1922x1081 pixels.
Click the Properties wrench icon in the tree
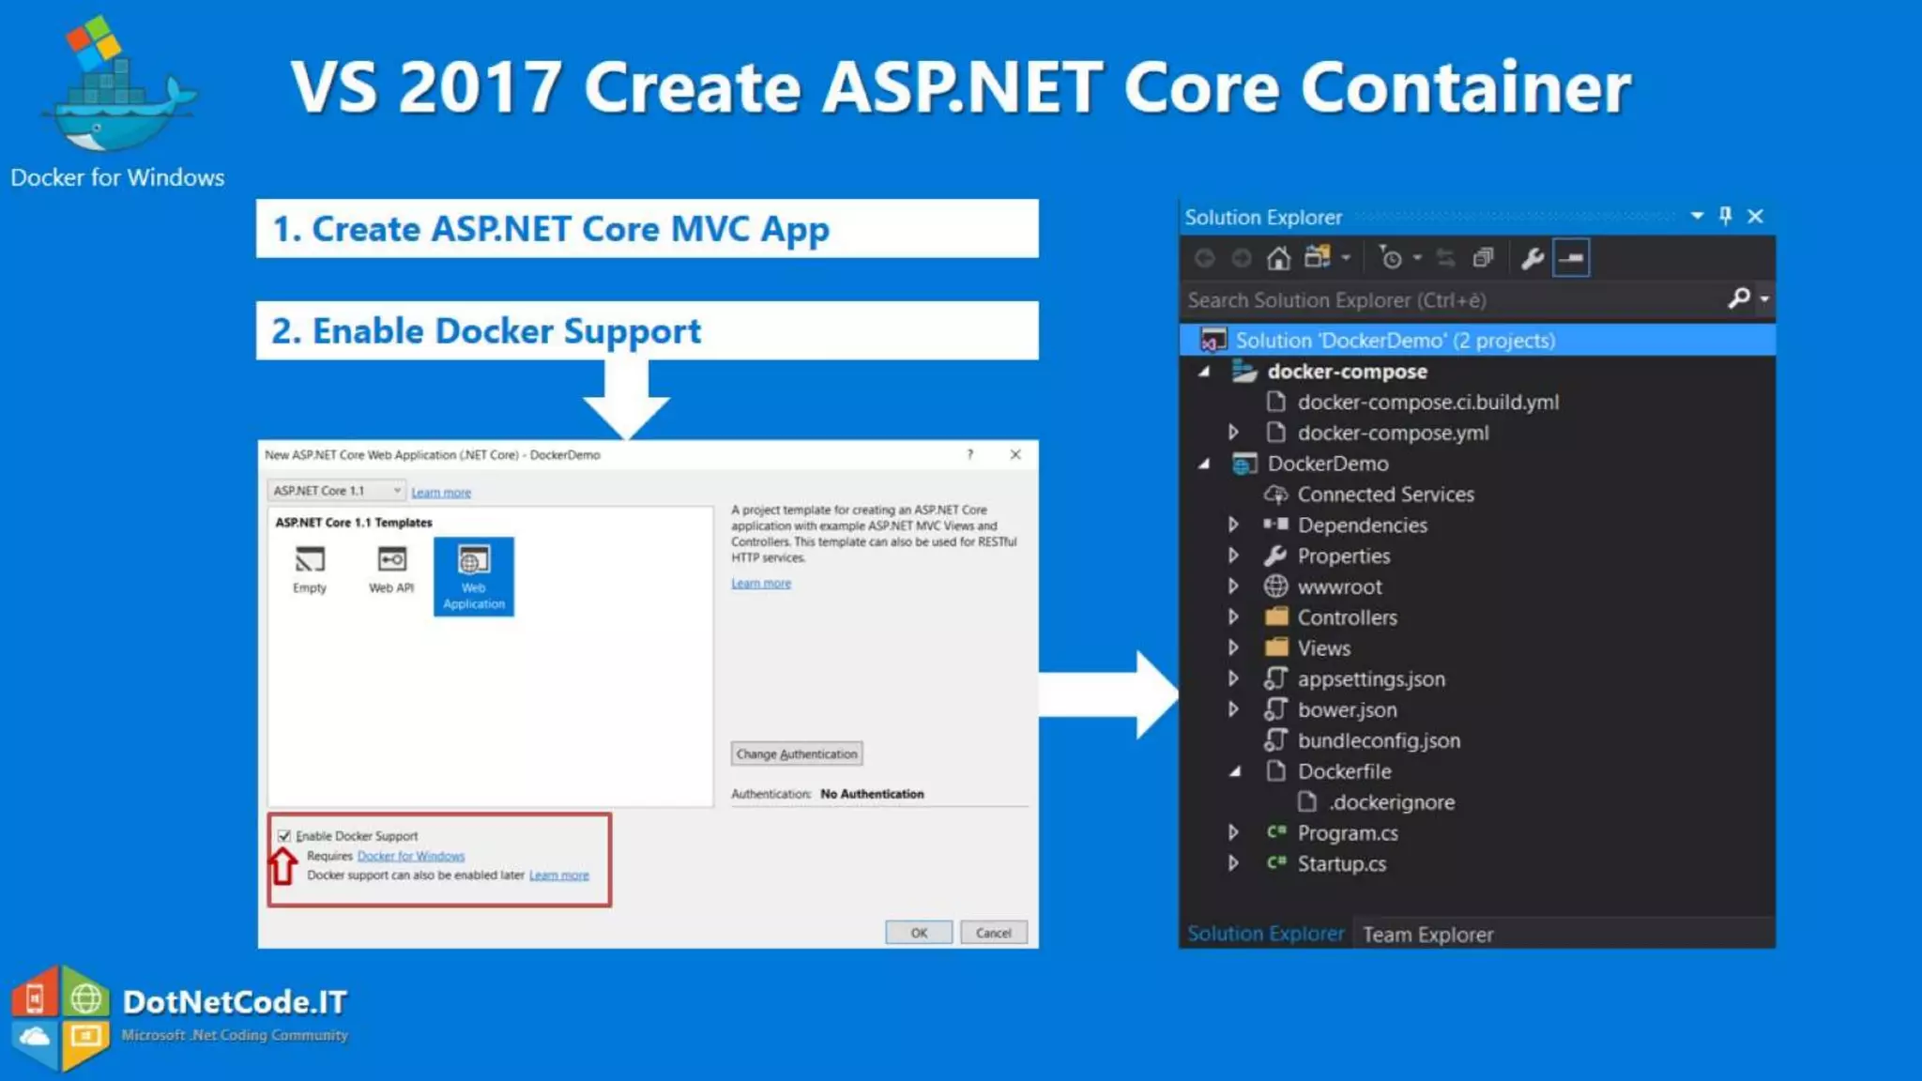pyautogui.click(x=1275, y=556)
